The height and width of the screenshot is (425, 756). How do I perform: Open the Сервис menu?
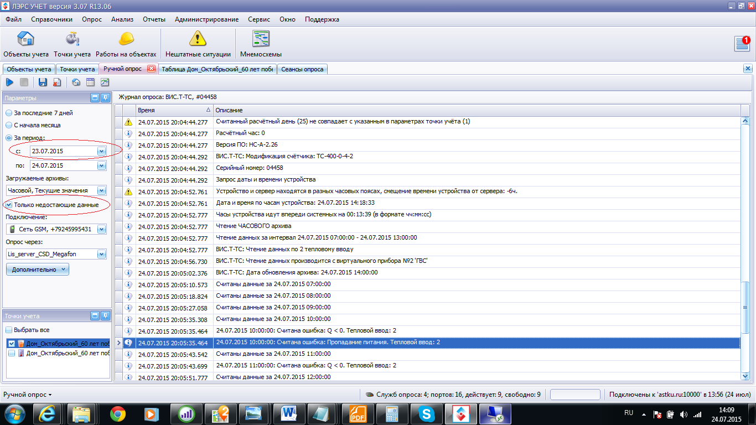click(x=259, y=19)
